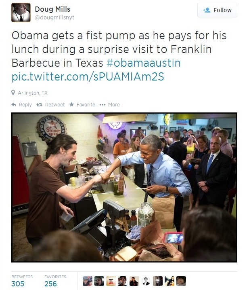Image resolution: width=249 pixels, height=290 pixels.
Task: Open last avatar in the retweeters row
Action: (x=181, y=281)
